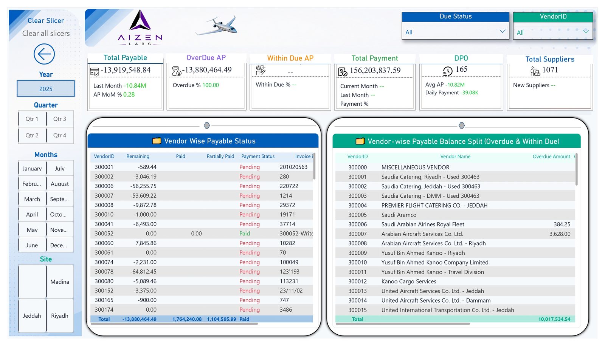
Task: Select the Qtr 1 slicer
Action: [32, 119]
